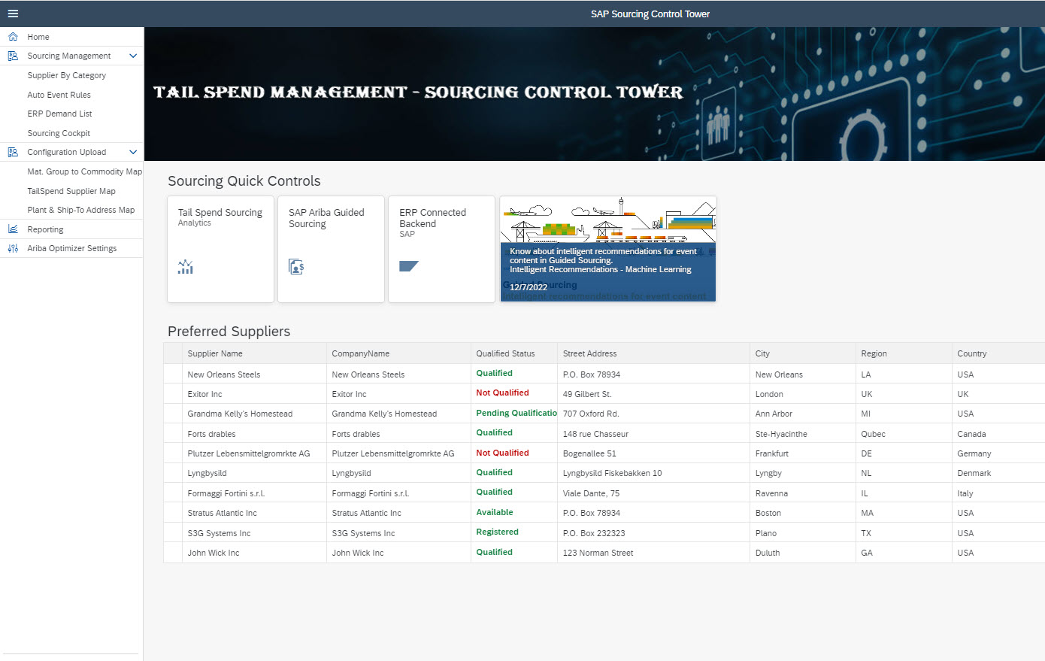The height and width of the screenshot is (661, 1045).
Task: Click the Formaggi Fortini s.r.l. supplier name
Action: coord(226,493)
